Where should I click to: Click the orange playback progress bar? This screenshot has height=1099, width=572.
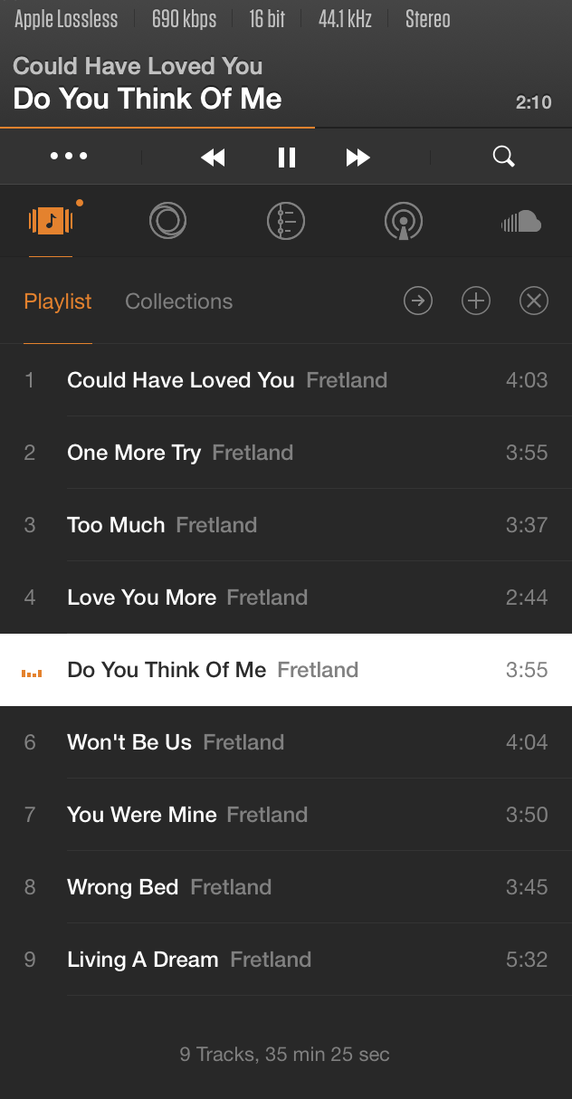click(x=157, y=128)
